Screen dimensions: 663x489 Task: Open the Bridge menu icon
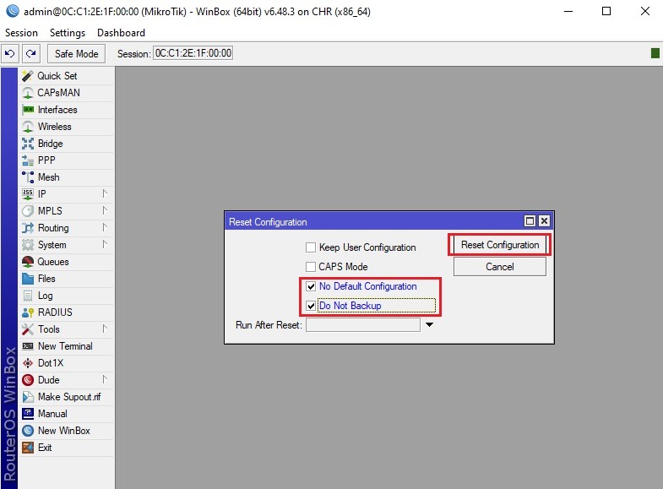point(28,144)
